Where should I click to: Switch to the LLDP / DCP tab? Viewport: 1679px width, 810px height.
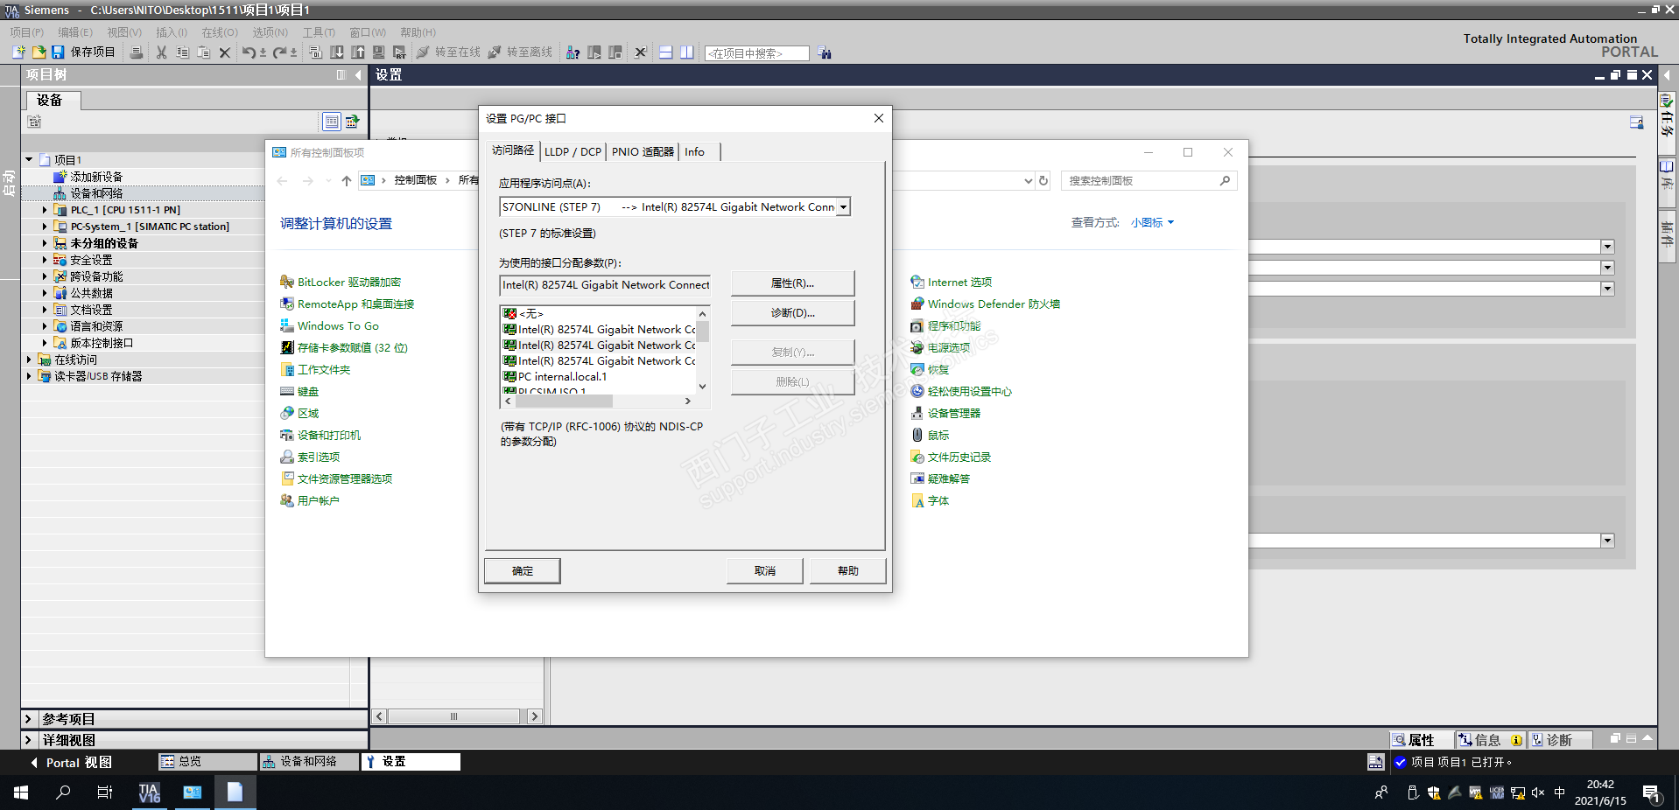573,152
